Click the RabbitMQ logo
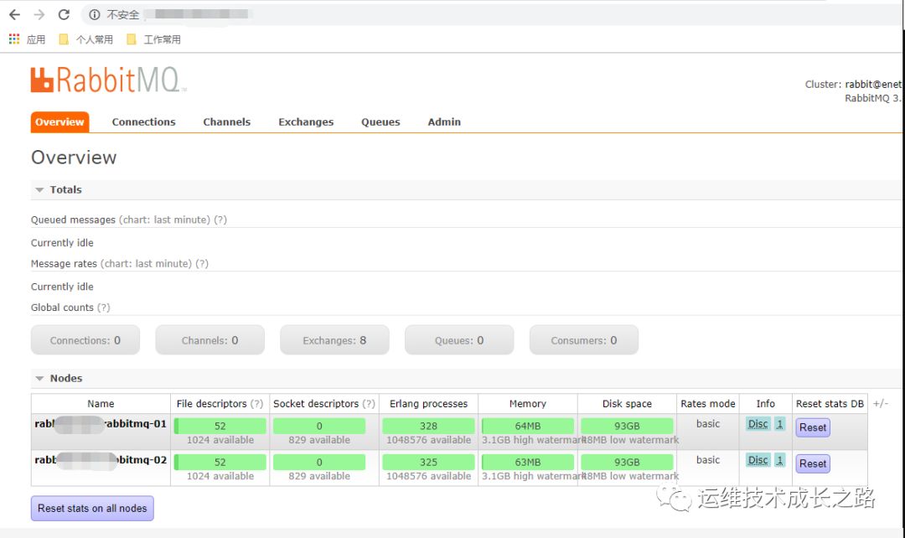The height and width of the screenshot is (538, 905). [x=108, y=80]
